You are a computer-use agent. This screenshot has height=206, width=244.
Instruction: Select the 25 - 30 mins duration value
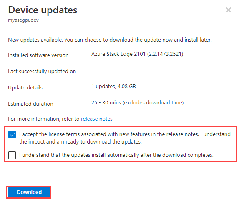click(137, 103)
